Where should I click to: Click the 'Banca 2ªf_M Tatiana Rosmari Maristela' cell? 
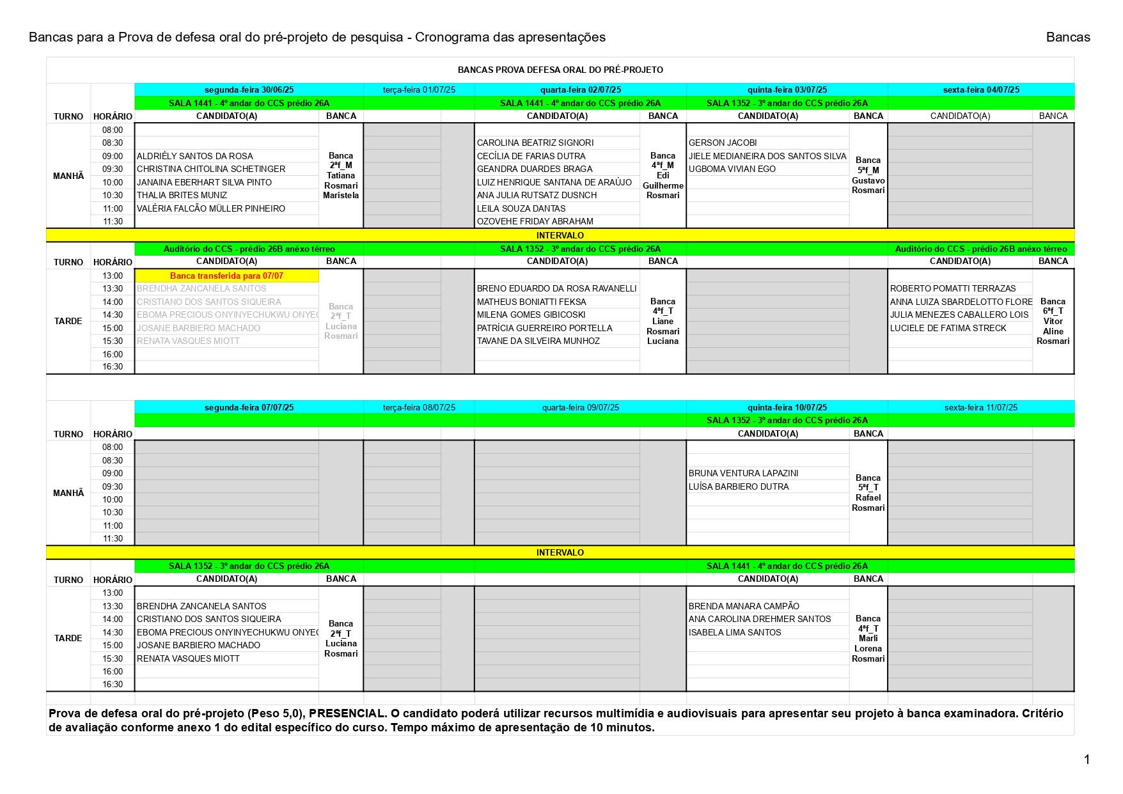pyautogui.click(x=341, y=176)
